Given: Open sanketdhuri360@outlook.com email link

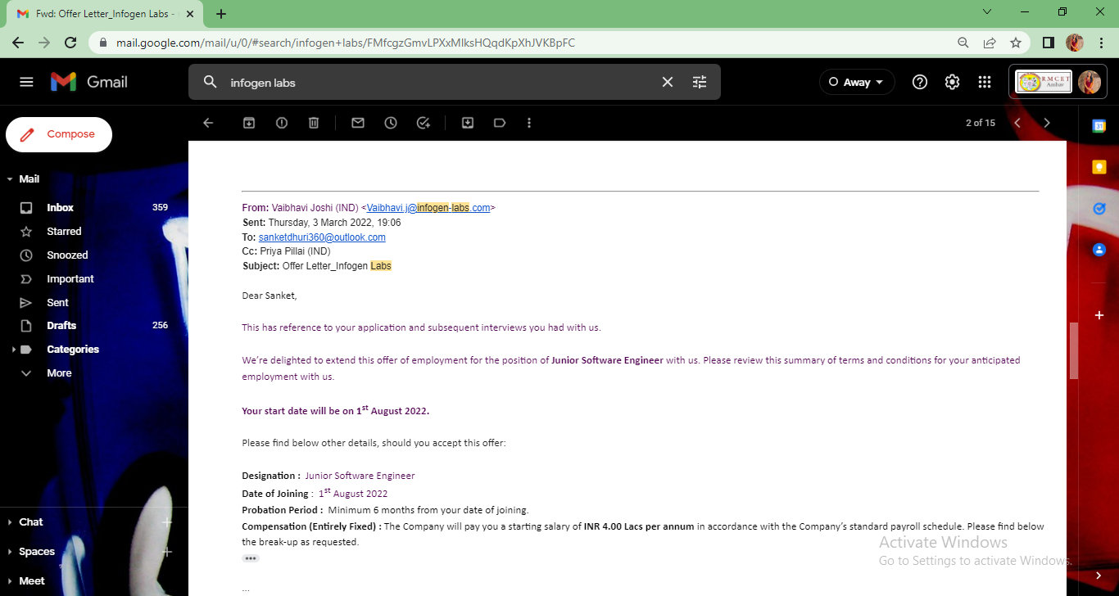Looking at the screenshot, I should (322, 237).
